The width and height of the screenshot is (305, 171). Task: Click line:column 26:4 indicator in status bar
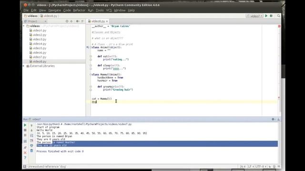(x=243, y=167)
